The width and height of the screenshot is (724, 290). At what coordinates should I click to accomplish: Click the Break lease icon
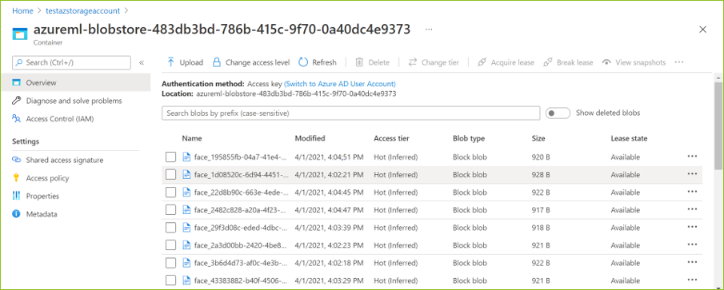548,62
